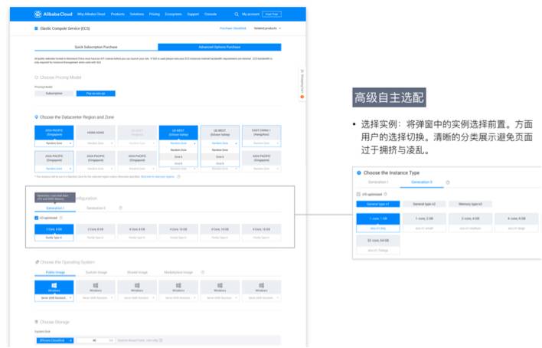Select Generation II tab in main page
The image size is (542, 348).
96,208
